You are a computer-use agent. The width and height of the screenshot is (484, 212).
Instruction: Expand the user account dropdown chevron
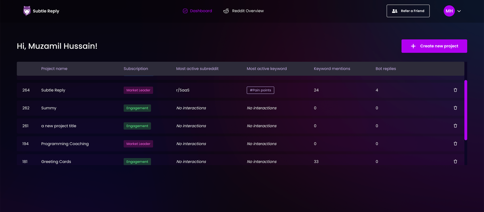459,11
